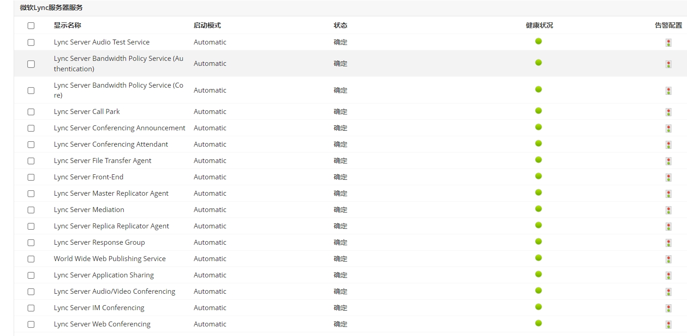Screen dimensions: 687x336
Task: Open alarm config icon for Bandwidth Policy Service (Authentication)
Action: coord(668,64)
